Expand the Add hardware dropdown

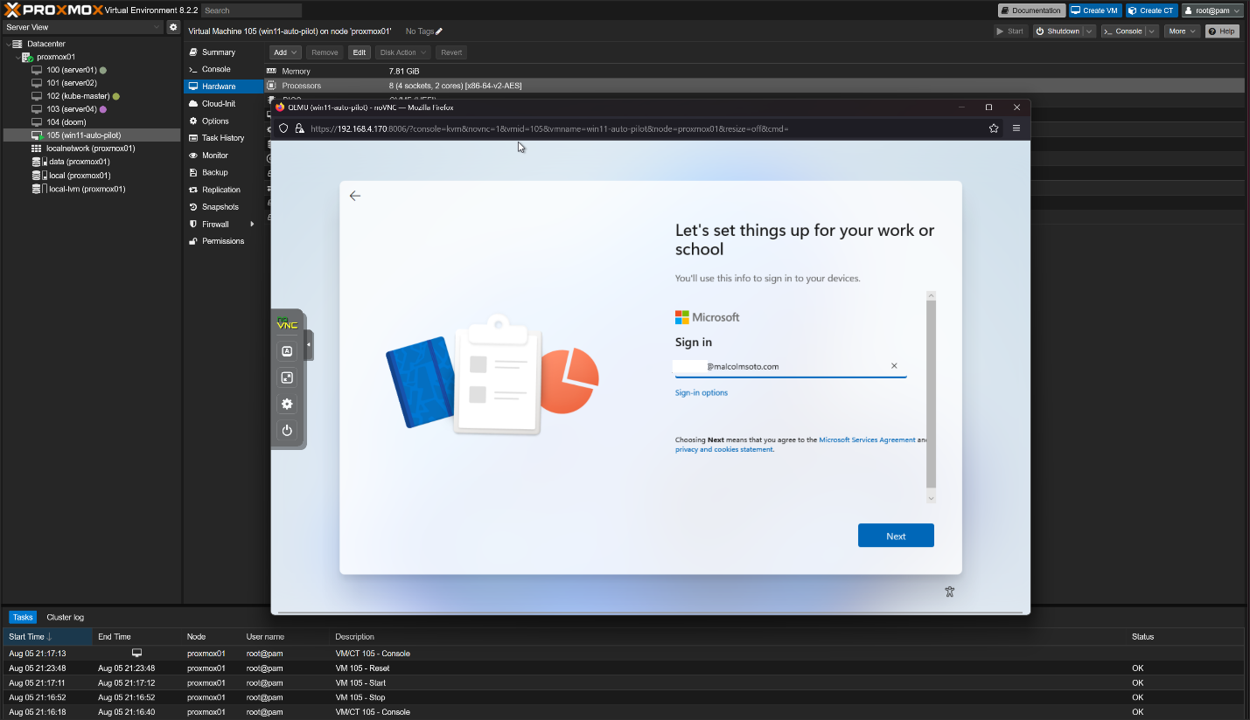coord(286,52)
